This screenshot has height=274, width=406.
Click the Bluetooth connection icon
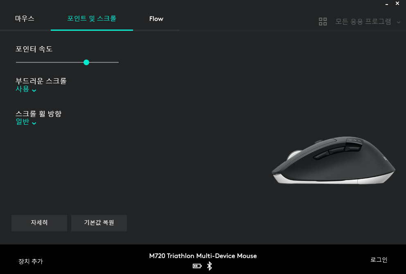210,266
